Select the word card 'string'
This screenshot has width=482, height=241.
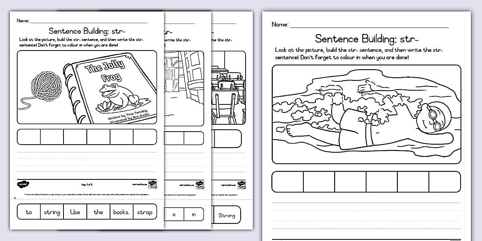(x=52, y=212)
